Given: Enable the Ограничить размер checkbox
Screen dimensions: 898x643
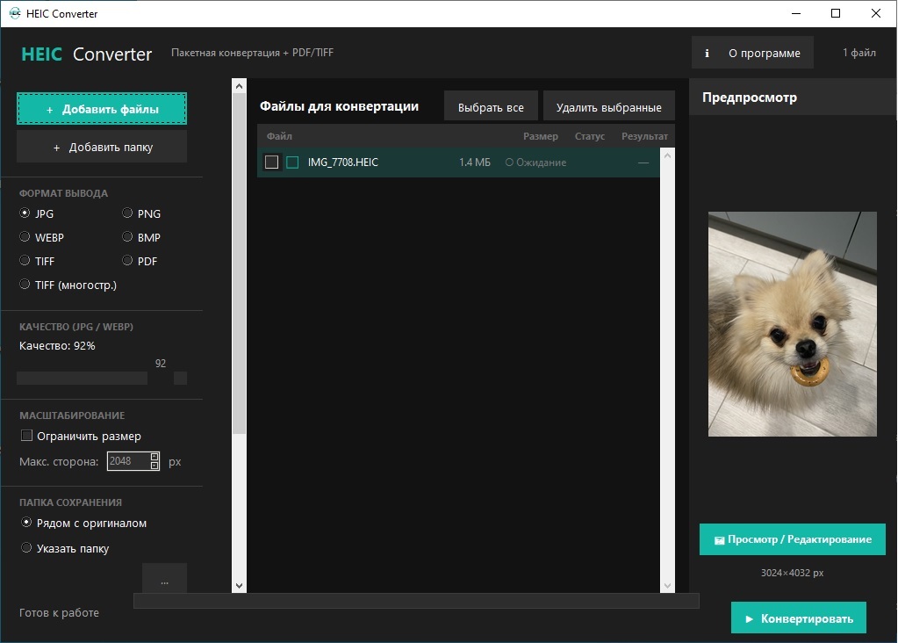Looking at the screenshot, I should click(x=26, y=436).
